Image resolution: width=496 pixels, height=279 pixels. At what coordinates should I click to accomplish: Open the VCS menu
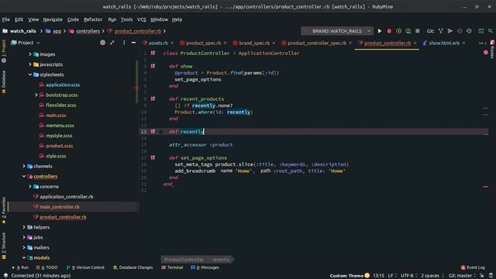tap(141, 19)
